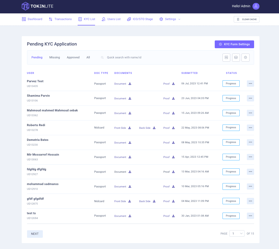
Task: Click the TokenLite logo
Action: tap(37, 6)
